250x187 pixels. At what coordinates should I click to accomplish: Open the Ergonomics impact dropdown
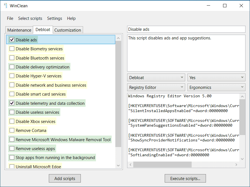pyautogui.click(x=216, y=87)
